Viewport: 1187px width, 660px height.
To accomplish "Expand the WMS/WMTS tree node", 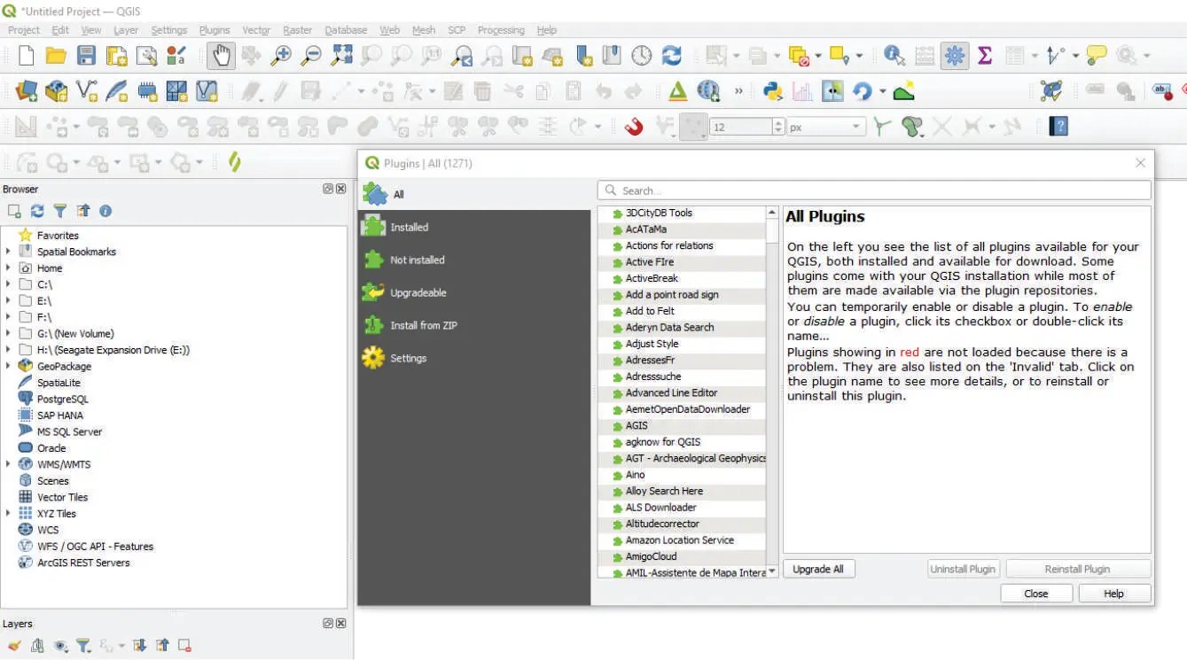I will [x=8, y=464].
